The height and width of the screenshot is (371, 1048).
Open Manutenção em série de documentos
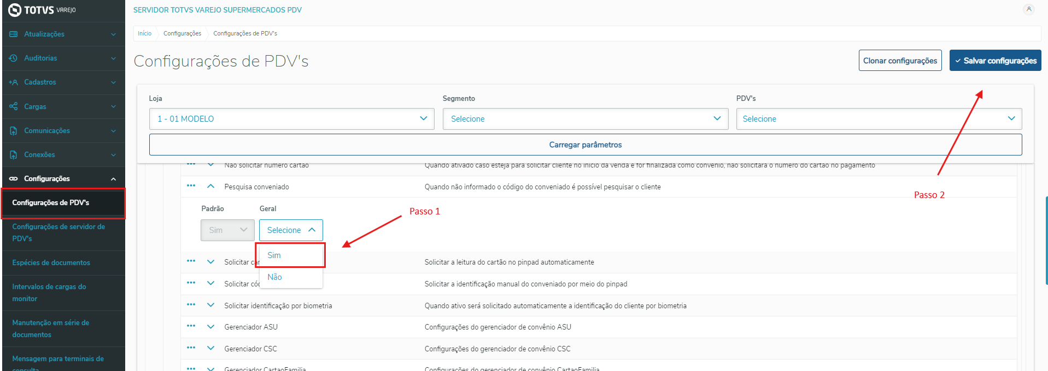[x=63, y=329]
